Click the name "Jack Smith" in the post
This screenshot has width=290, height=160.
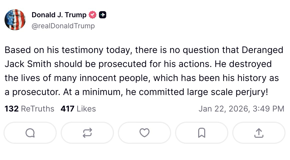28,64
